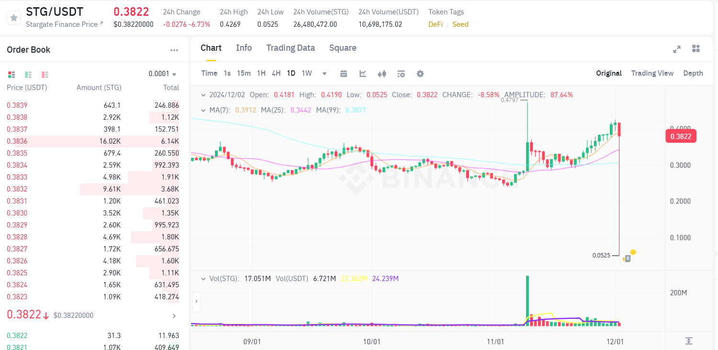Show only buy orders in order book
Viewport: 718px width, 350px height.
[28, 75]
